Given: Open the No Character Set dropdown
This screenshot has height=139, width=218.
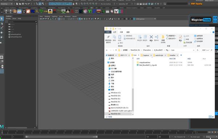Looking at the screenshot, I should (x=180, y=137).
